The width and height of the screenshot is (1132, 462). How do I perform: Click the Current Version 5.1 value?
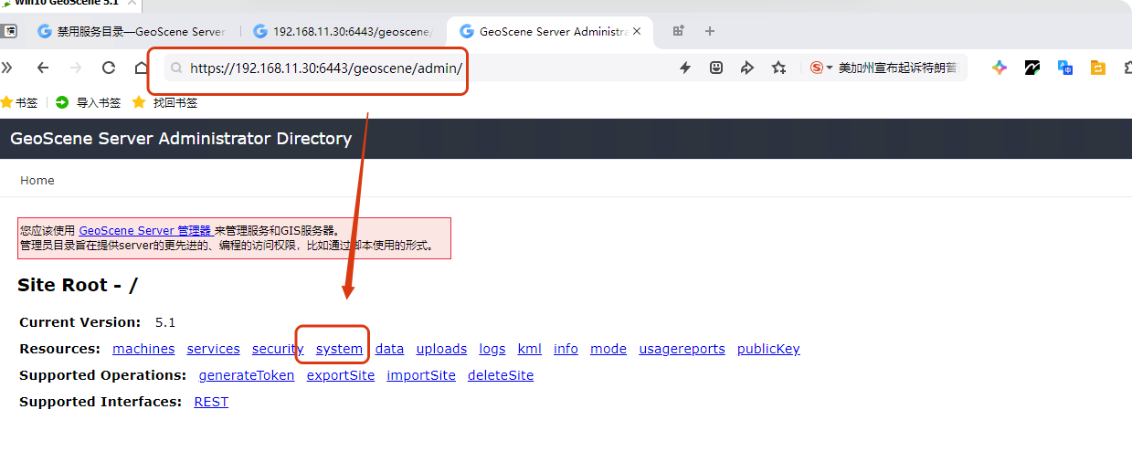click(165, 322)
